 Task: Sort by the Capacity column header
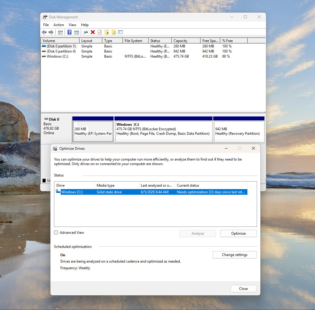point(186,41)
